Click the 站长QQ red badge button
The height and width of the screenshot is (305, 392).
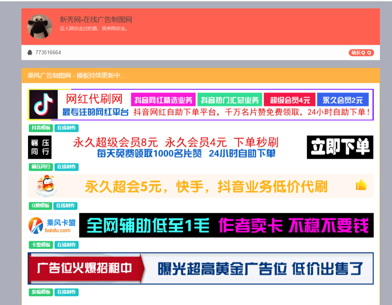[x=361, y=53]
